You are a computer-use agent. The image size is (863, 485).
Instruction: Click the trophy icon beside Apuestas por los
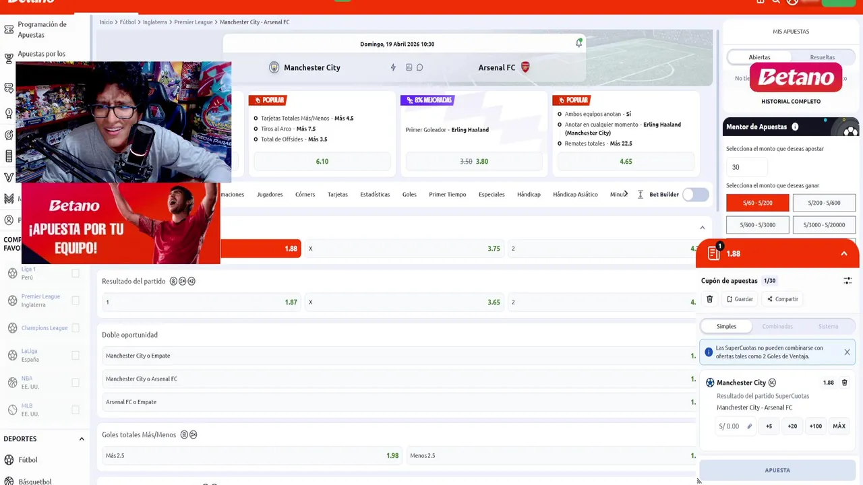tap(9, 59)
